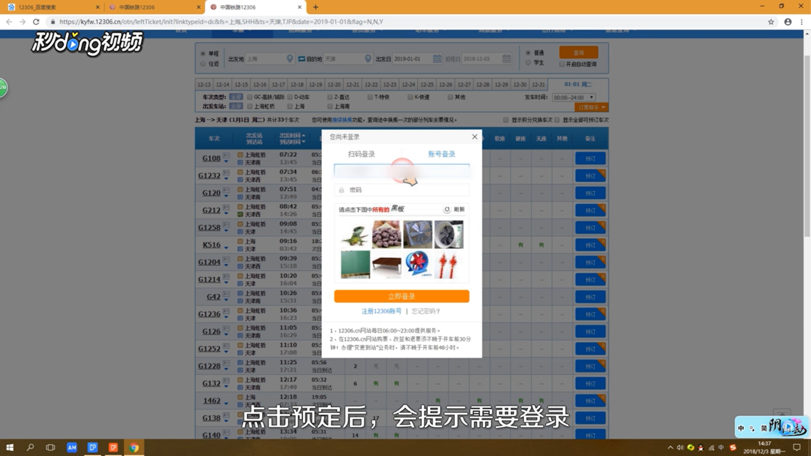Open Windows Start menu
Viewport: 811px width, 456px height.
pyautogui.click(x=10, y=447)
